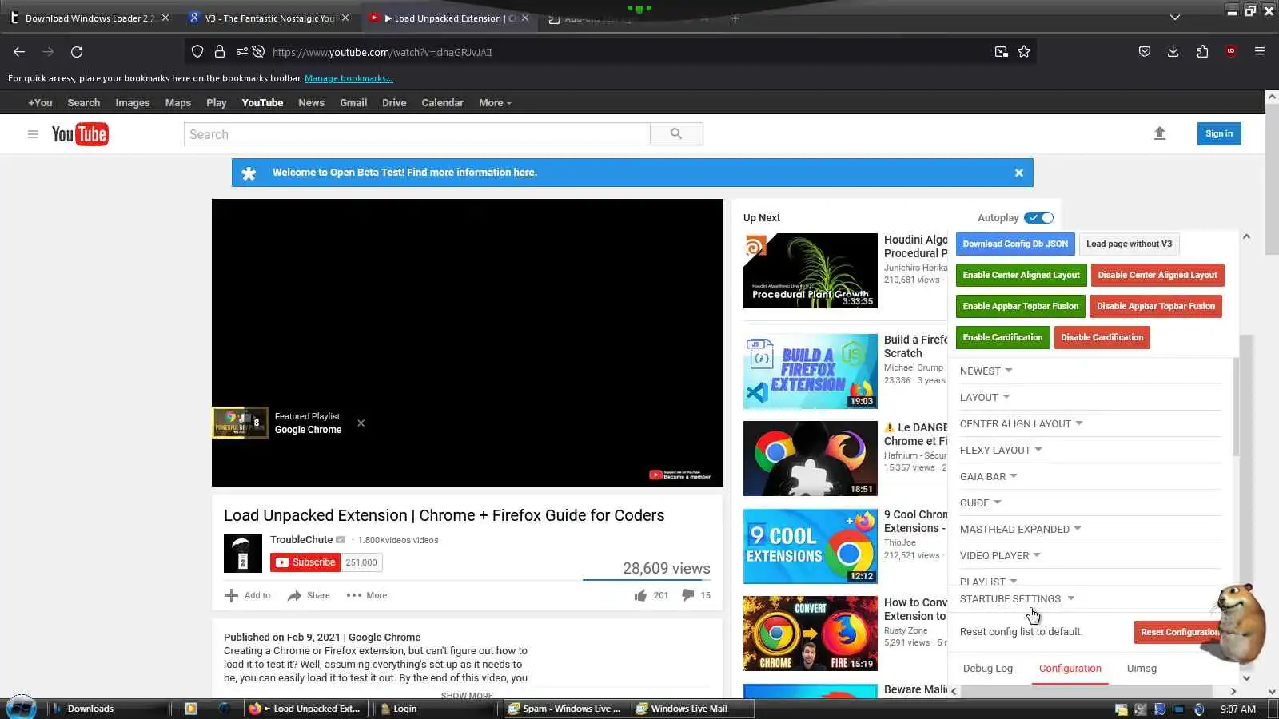Open the Windows Start orb
1279x719 pixels.
22,708
